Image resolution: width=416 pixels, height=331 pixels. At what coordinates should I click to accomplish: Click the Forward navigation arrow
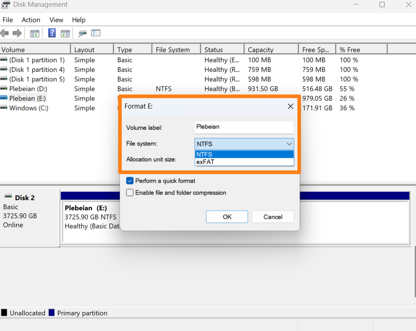pos(17,33)
